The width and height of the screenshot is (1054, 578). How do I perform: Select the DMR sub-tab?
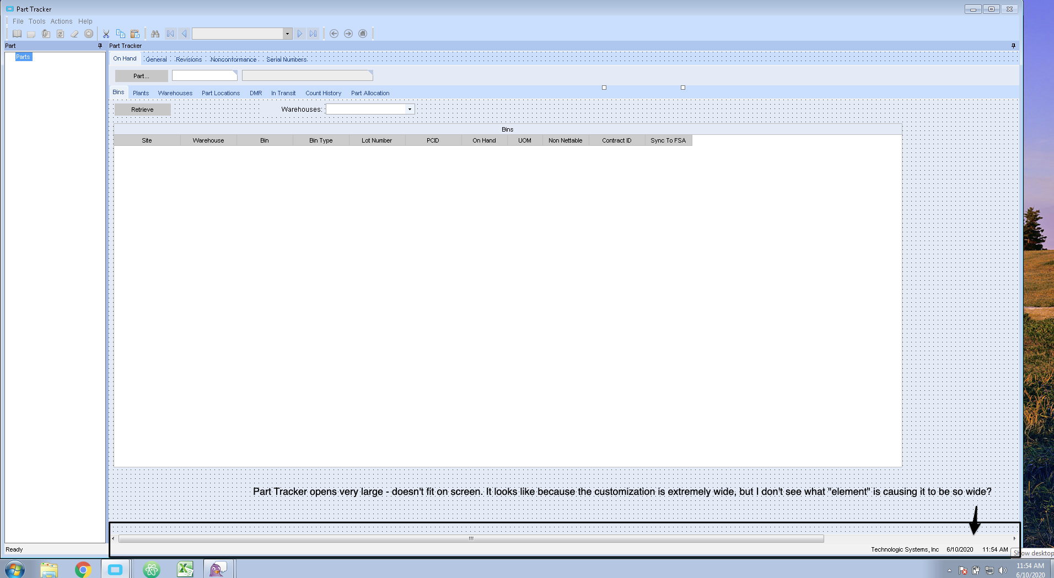click(256, 93)
